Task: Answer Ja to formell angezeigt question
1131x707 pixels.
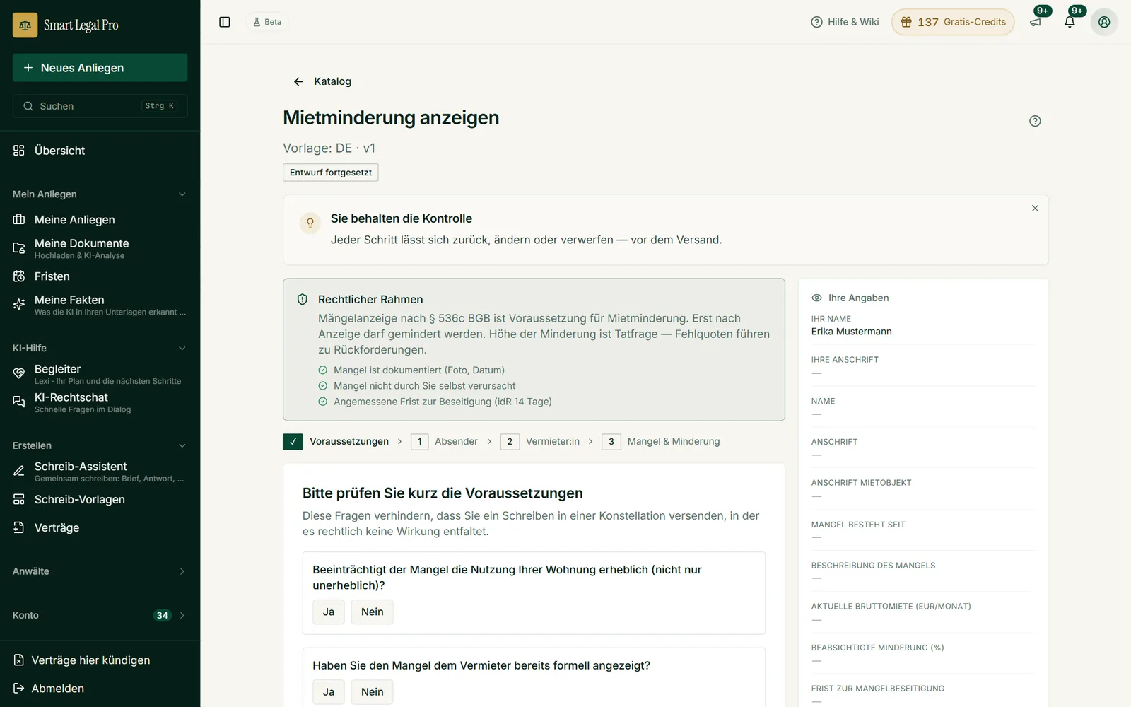Action: [329, 691]
